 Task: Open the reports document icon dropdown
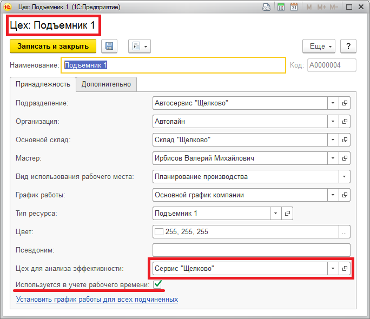pos(140,46)
